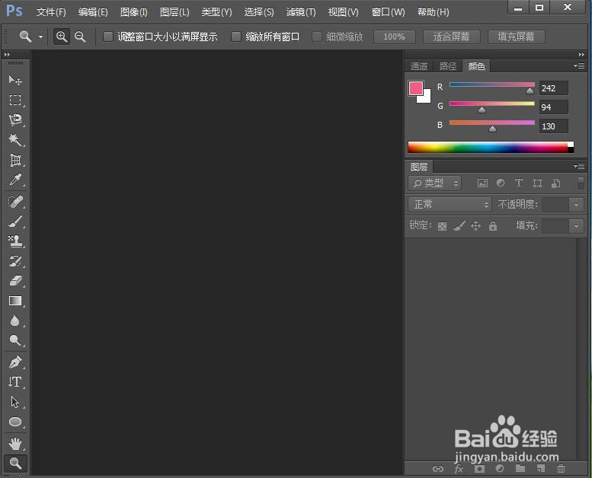This screenshot has width=592, height=478.
Task: Select the Eyedropper tool
Action: click(15, 180)
